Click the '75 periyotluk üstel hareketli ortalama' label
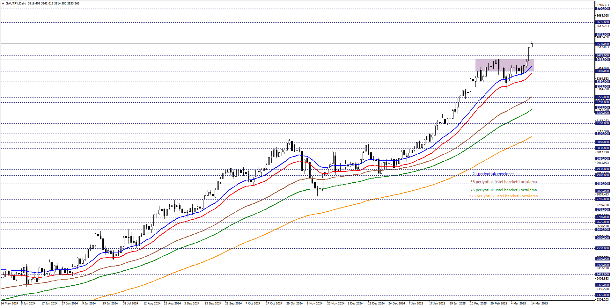The image size is (611, 307). pyautogui.click(x=504, y=190)
